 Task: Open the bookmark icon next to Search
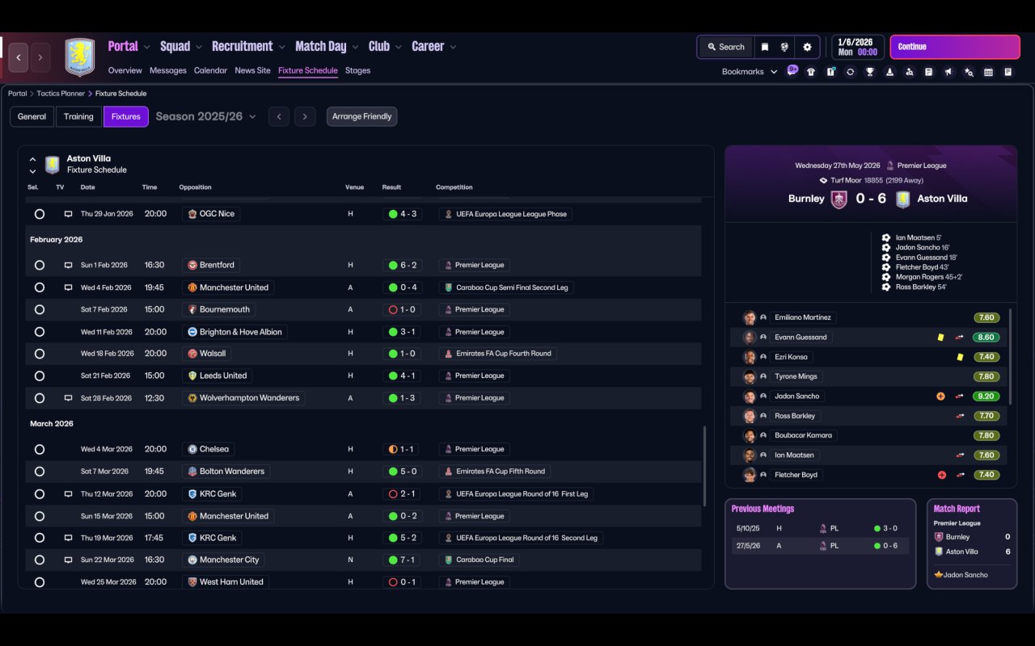click(x=764, y=47)
